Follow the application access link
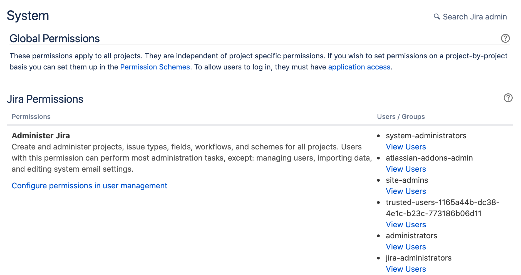 point(359,67)
